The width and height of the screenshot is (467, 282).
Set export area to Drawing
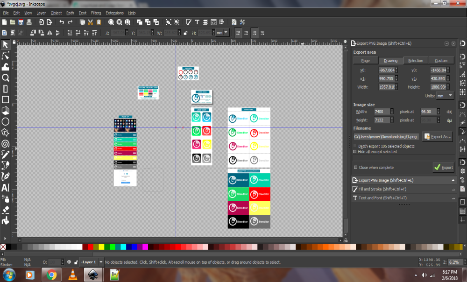pyautogui.click(x=390, y=60)
